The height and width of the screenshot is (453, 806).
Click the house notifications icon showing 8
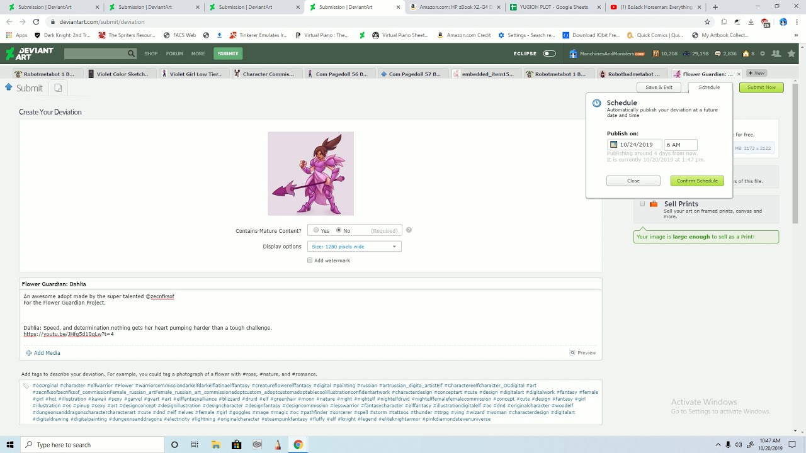[x=746, y=53]
